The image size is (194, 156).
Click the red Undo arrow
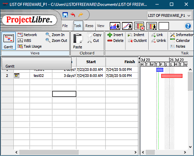(x=73, y=15)
